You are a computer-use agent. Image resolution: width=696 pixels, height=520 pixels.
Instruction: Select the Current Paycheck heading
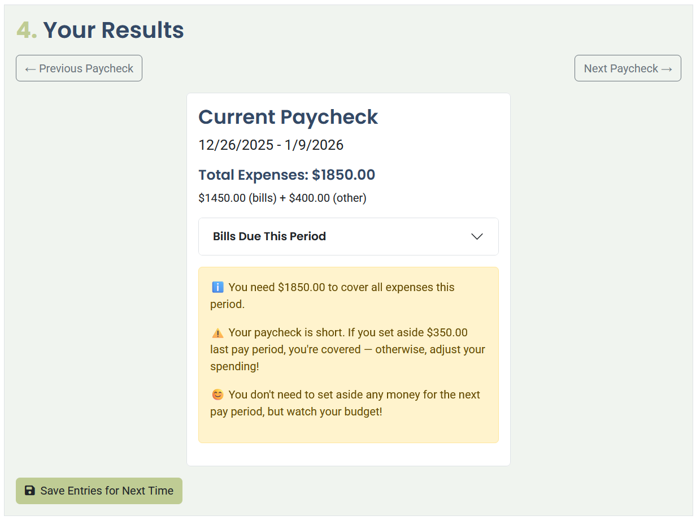[x=288, y=117]
